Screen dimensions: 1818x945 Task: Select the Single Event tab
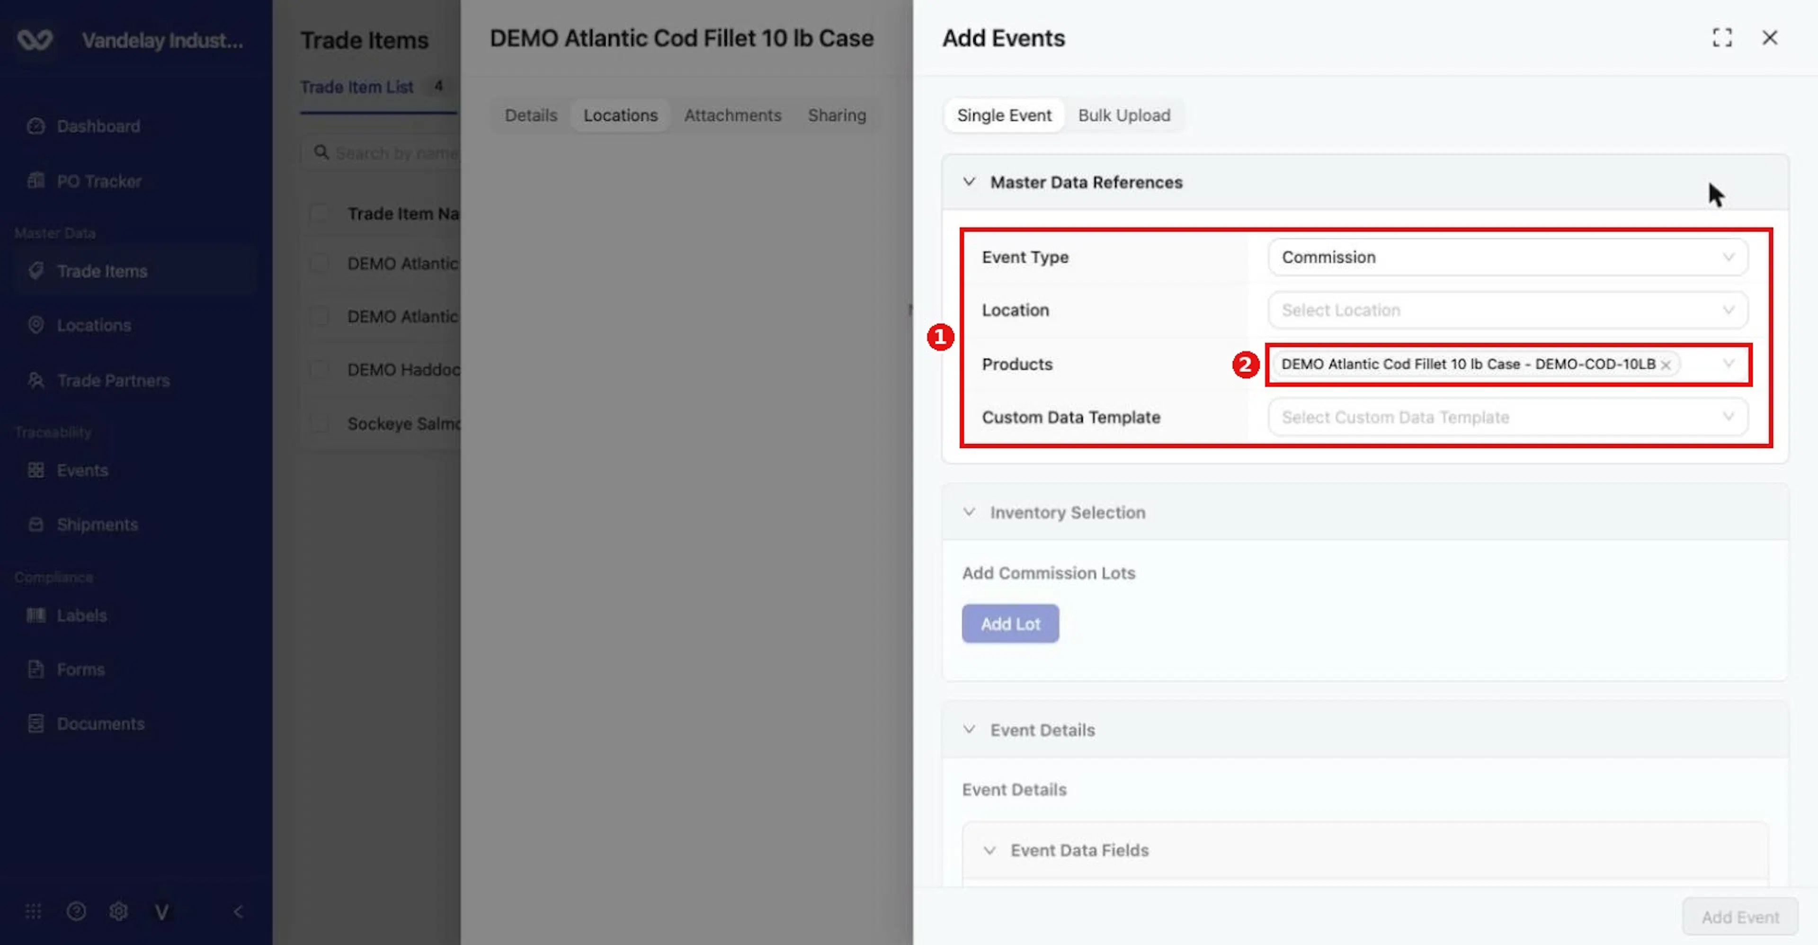[1004, 115]
